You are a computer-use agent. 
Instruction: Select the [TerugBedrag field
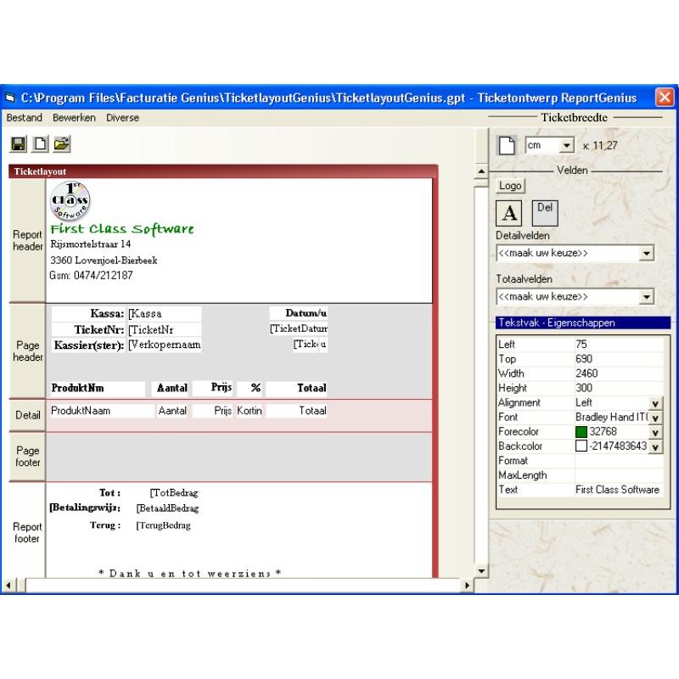pyautogui.click(x=163, y=525)
